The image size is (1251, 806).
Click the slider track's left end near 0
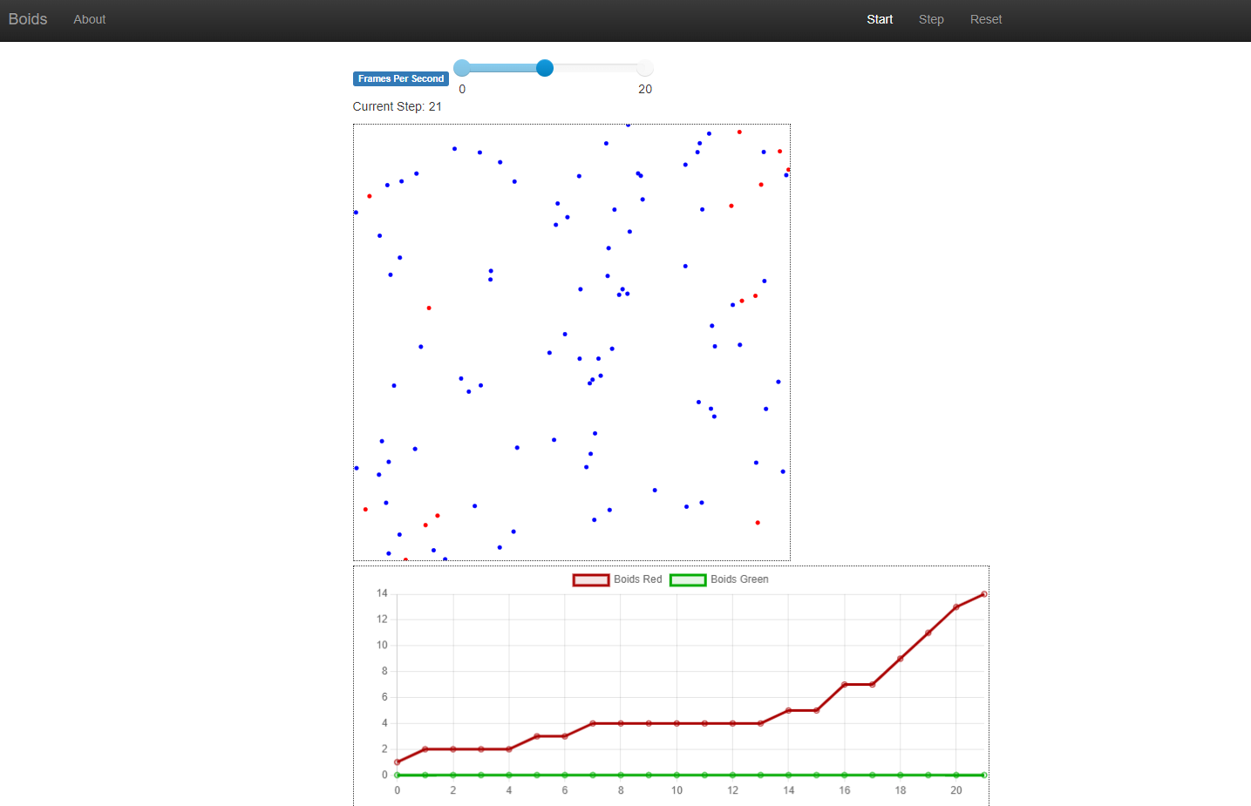click(462, 68)
